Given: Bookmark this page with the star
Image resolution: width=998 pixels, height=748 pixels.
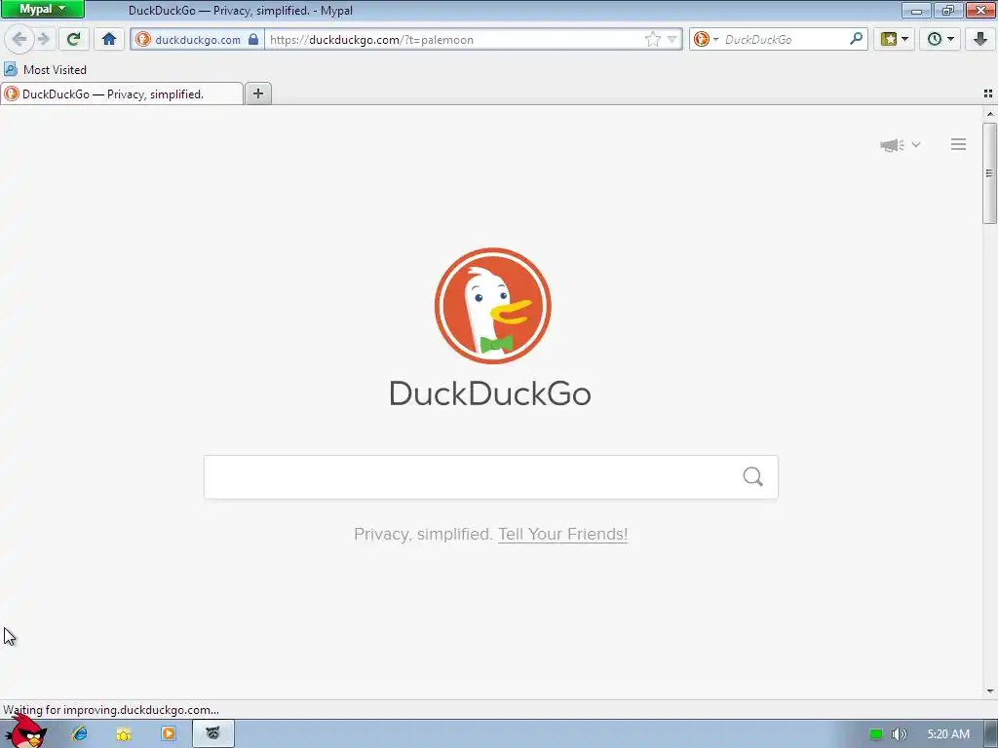Looking at the screenshot, I should coord(652,39).
